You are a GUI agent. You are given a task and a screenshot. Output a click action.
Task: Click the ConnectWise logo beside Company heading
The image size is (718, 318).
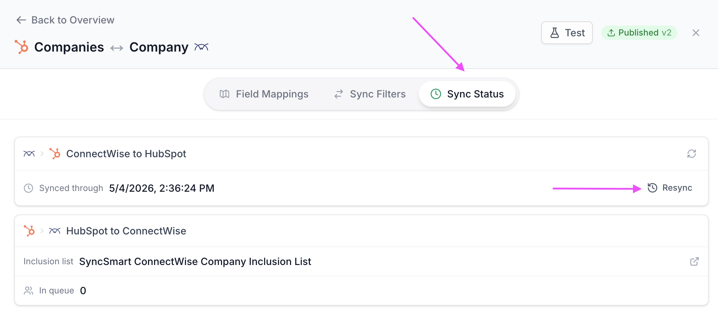pyautogui.click(x=201, y=47)
